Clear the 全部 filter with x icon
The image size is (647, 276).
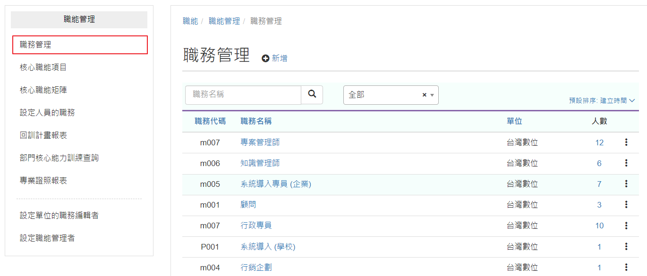tap(424, 95)
